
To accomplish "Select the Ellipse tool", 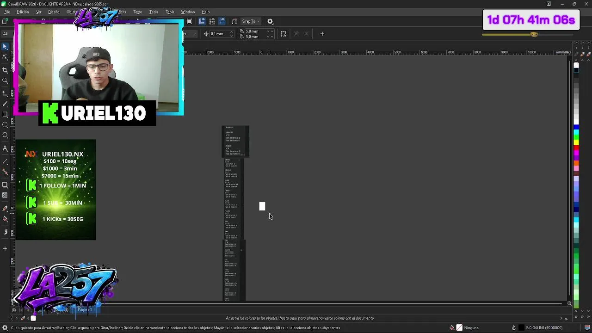I will click(x=5, y=124).
